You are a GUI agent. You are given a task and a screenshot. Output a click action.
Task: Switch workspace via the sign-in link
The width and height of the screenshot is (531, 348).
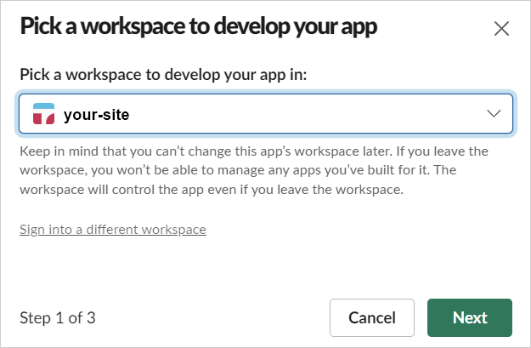click(112, 229)
